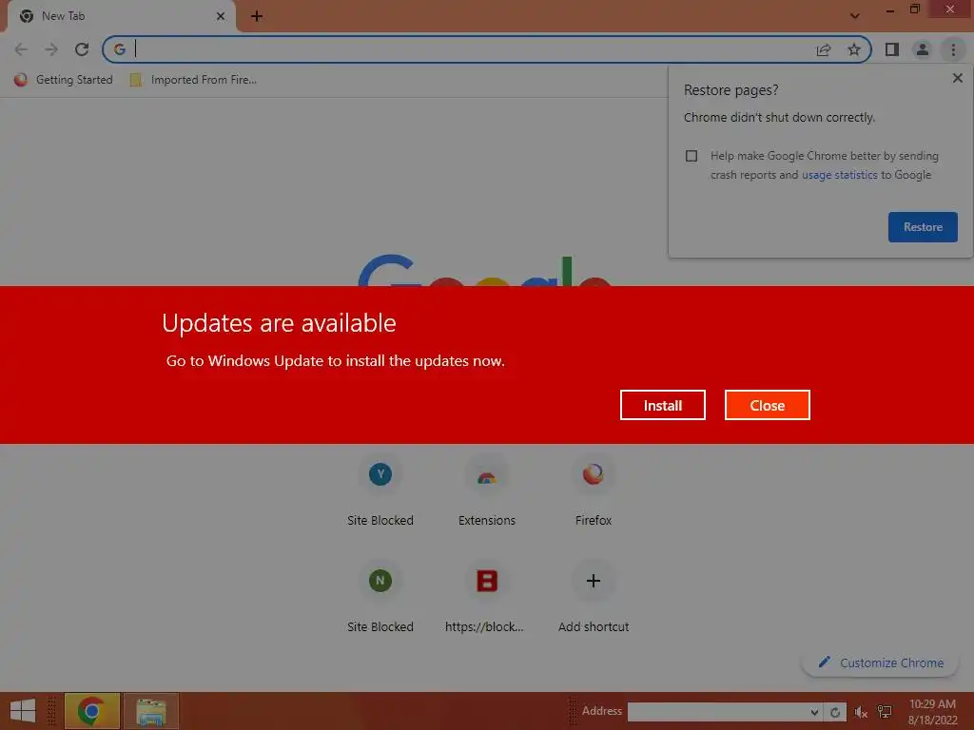
Task: Open the Firefox shortcut
Action: coord(594,491)
